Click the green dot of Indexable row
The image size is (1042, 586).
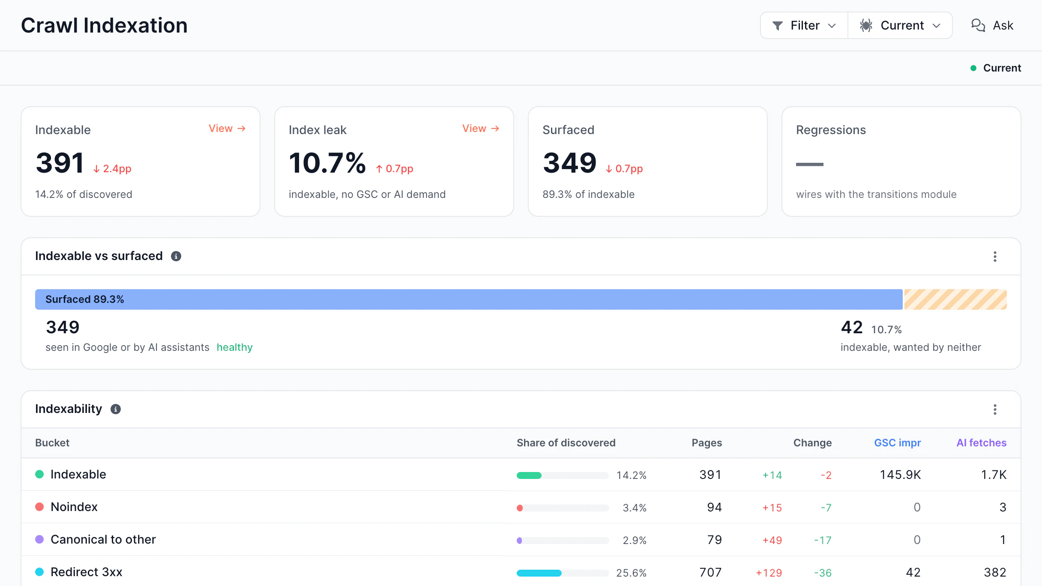[x=39, y=474]
